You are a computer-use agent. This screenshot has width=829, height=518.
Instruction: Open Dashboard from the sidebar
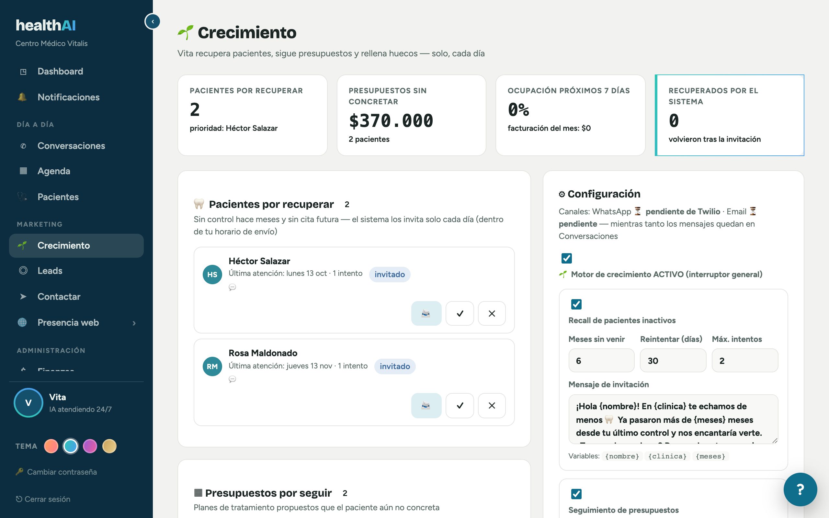tap(76, 71)
